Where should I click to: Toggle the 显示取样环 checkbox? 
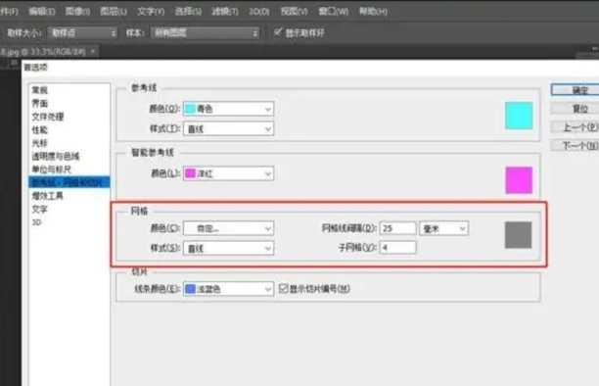278,32
